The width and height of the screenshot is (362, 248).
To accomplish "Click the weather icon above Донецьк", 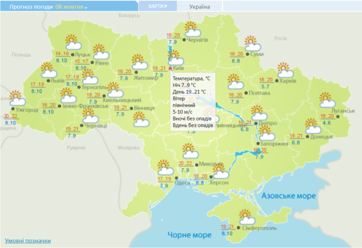I will [x=312, y=126].
